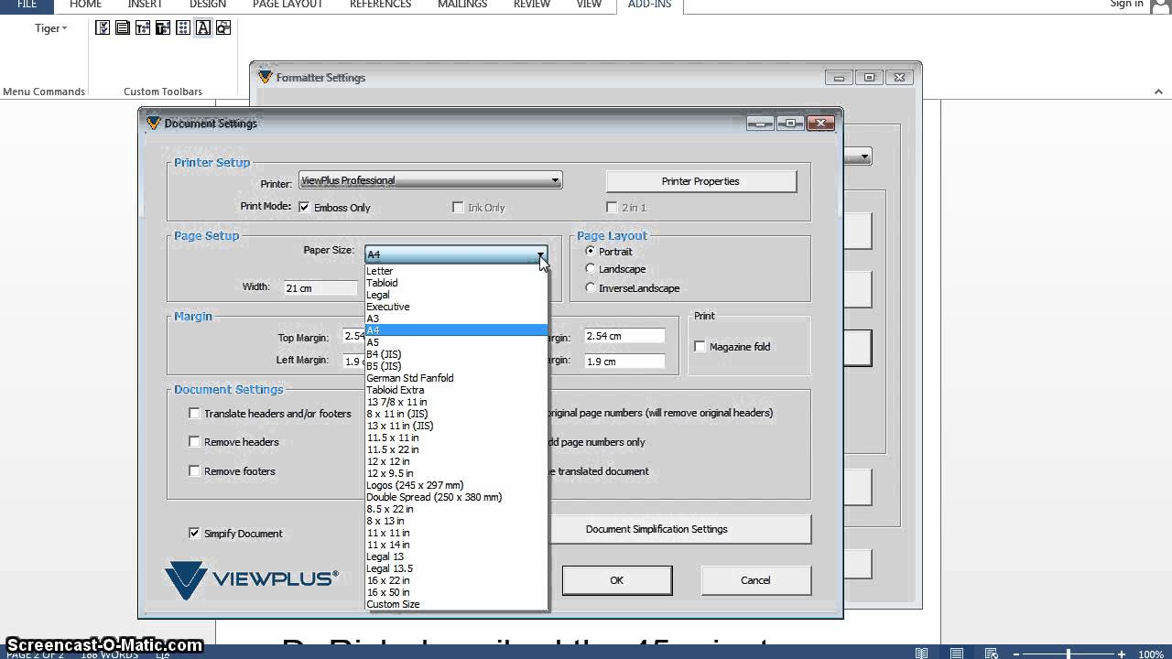
Task: Choose 8.5 x 22 in paper size
Action: pos(456,509)
